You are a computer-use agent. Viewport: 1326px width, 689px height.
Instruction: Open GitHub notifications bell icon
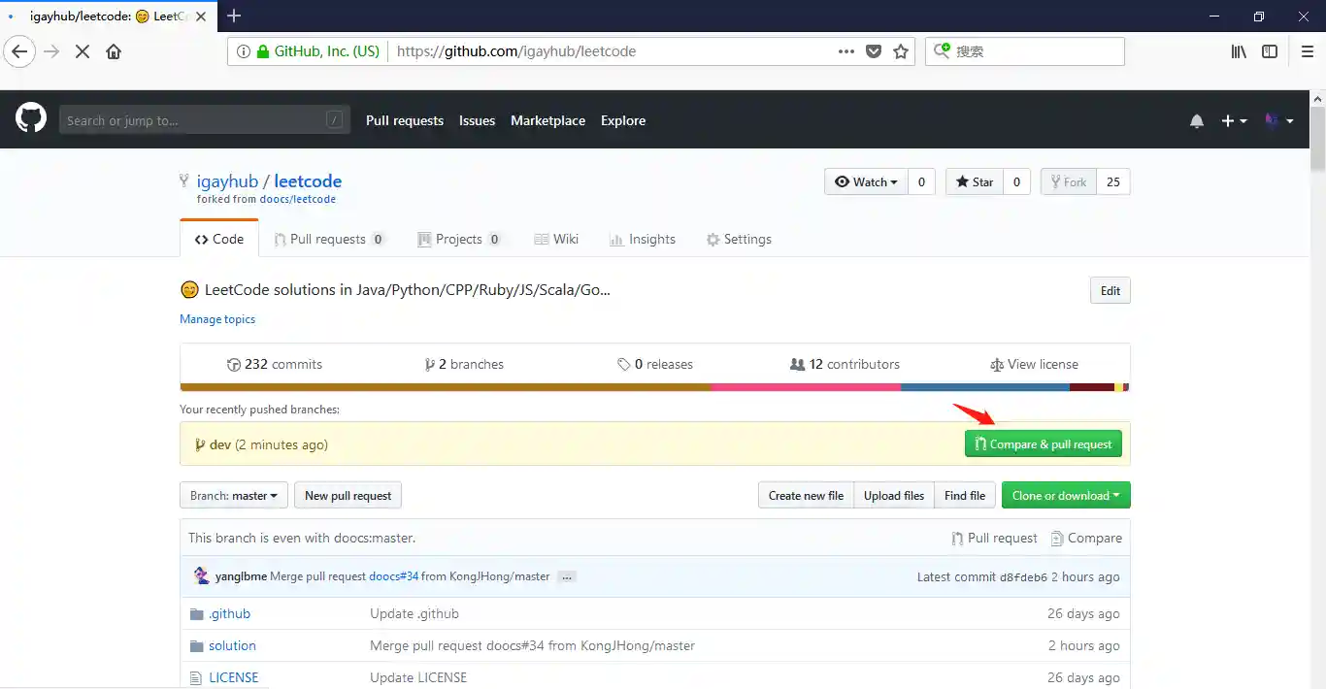pyautogui.click(x=1197, y=120)
